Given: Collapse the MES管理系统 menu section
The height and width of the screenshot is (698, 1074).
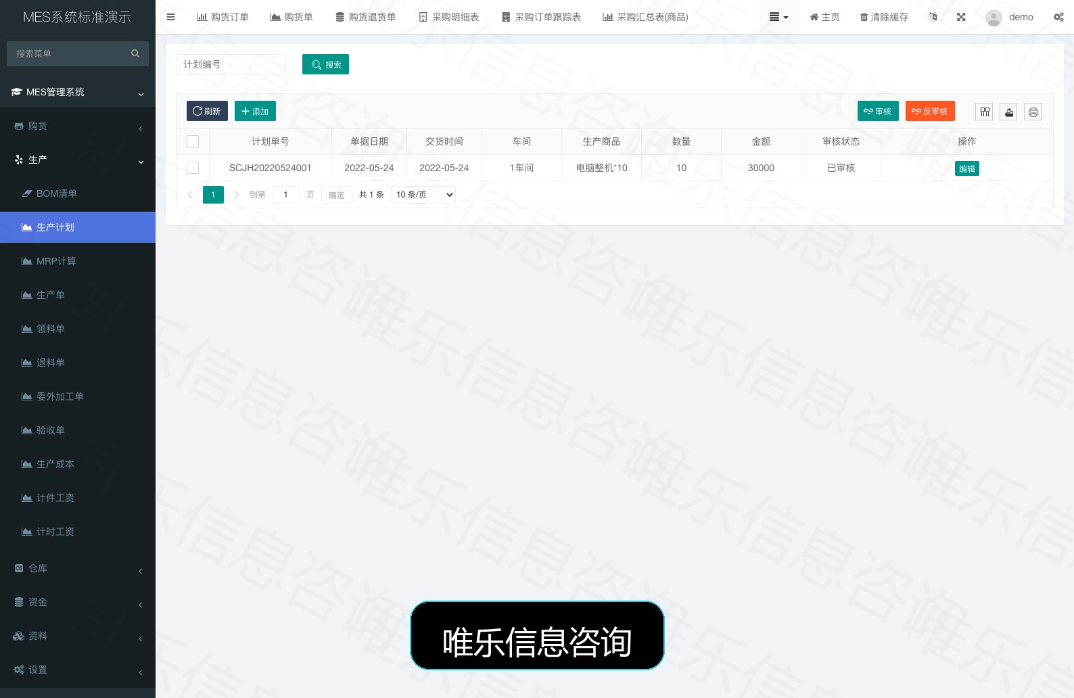Looking at the screenshot, I should tap(78, 92).
